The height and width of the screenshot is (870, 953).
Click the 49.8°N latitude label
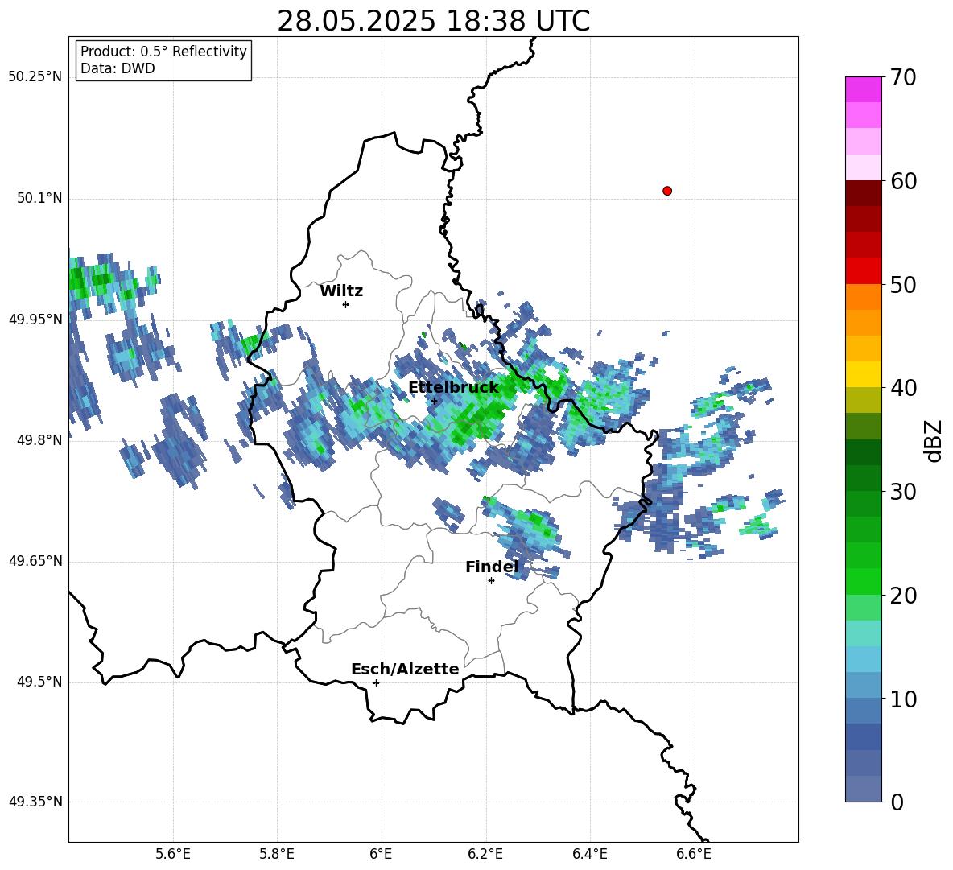point(39,440)
